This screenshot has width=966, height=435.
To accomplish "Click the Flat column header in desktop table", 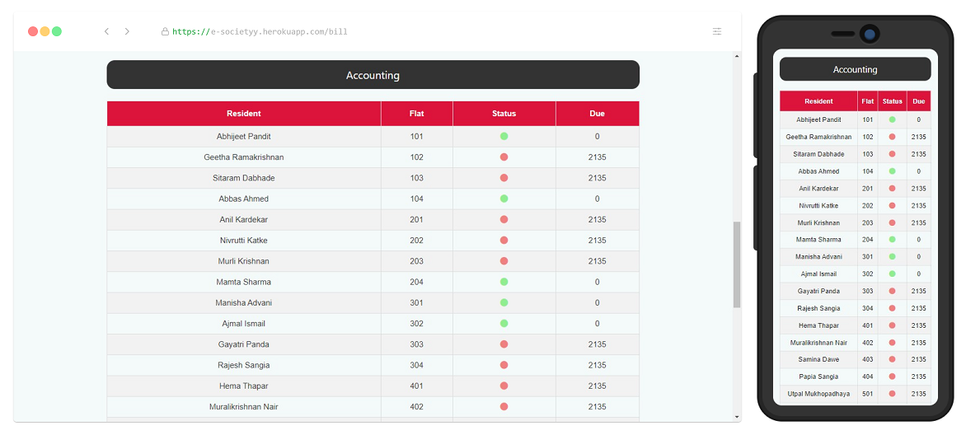I will (416, 114).
